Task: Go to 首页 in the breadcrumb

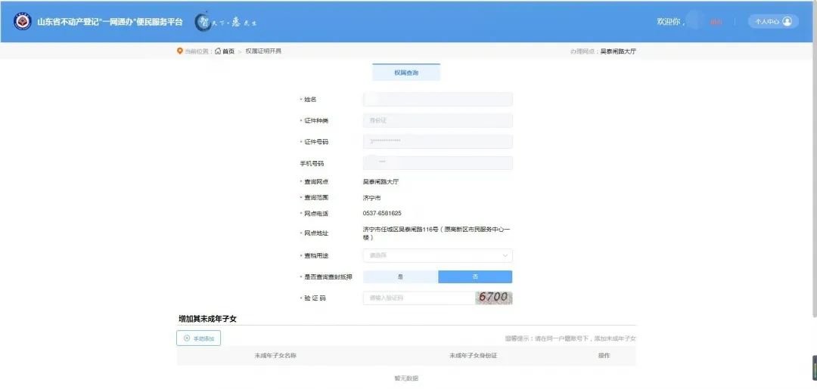Action: [228, 51]
